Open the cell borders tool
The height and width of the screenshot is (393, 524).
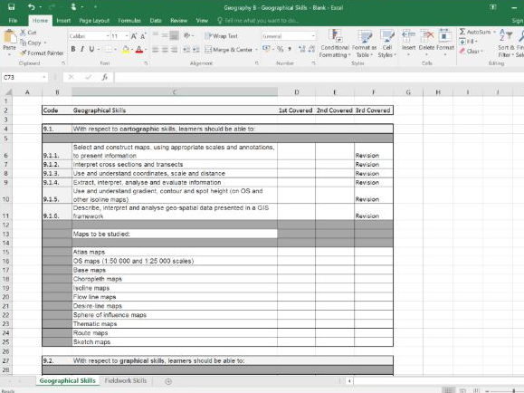(109, 50)
